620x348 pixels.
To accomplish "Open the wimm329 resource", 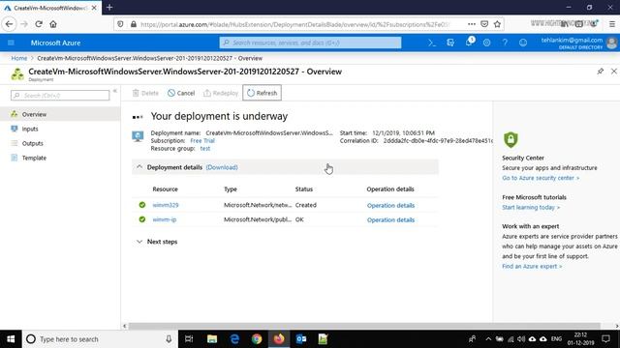I will tap(166, 205).
